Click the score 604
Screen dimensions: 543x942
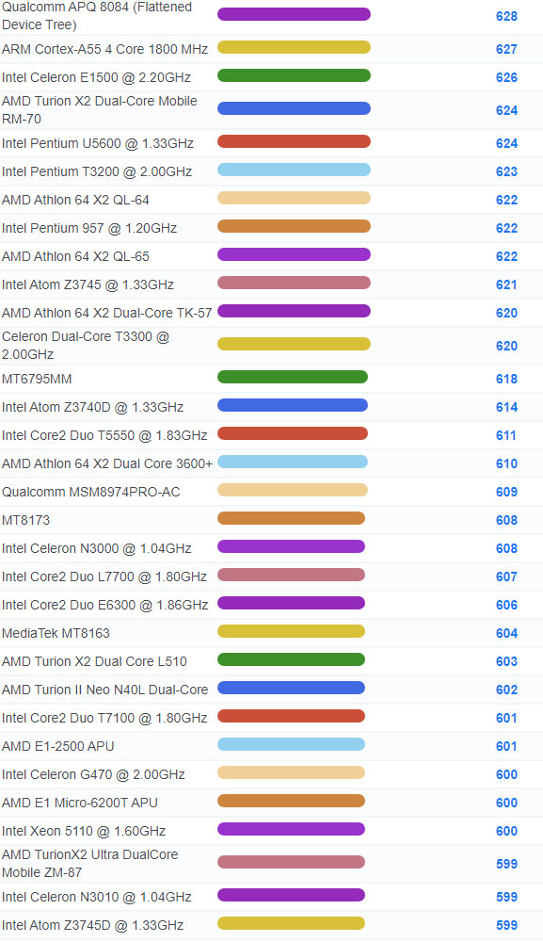click(x=506, y=633)
